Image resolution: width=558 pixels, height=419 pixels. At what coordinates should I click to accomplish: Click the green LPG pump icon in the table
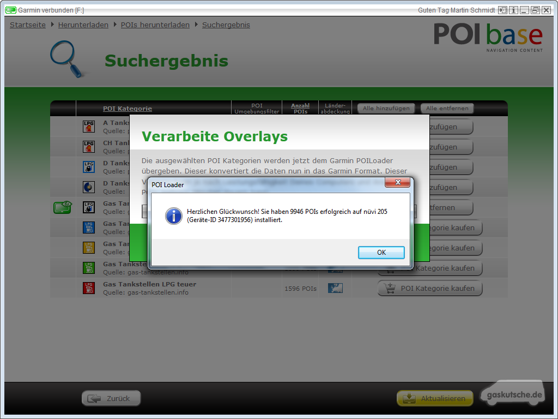tap(89, 267)
